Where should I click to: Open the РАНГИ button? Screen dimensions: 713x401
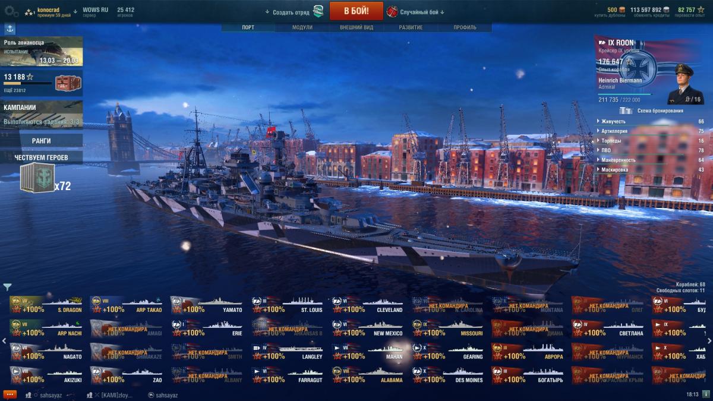click(x=42, y=141)
